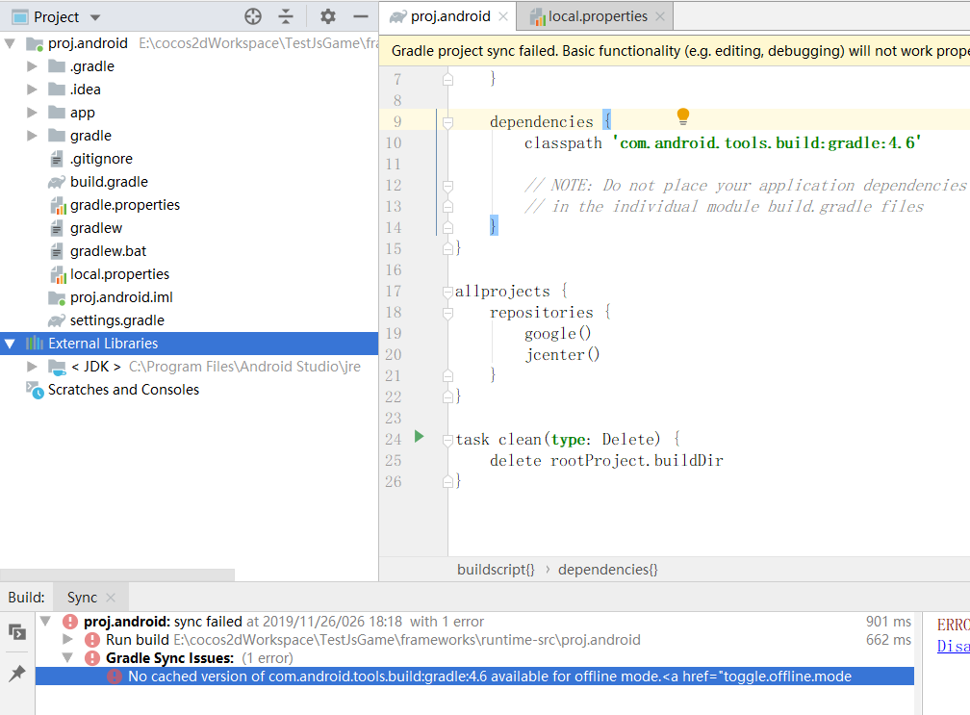The height and width of the screenshot is (715, 970).
Task: Collapse the proj.android root node
Action: tap(10, 43)
